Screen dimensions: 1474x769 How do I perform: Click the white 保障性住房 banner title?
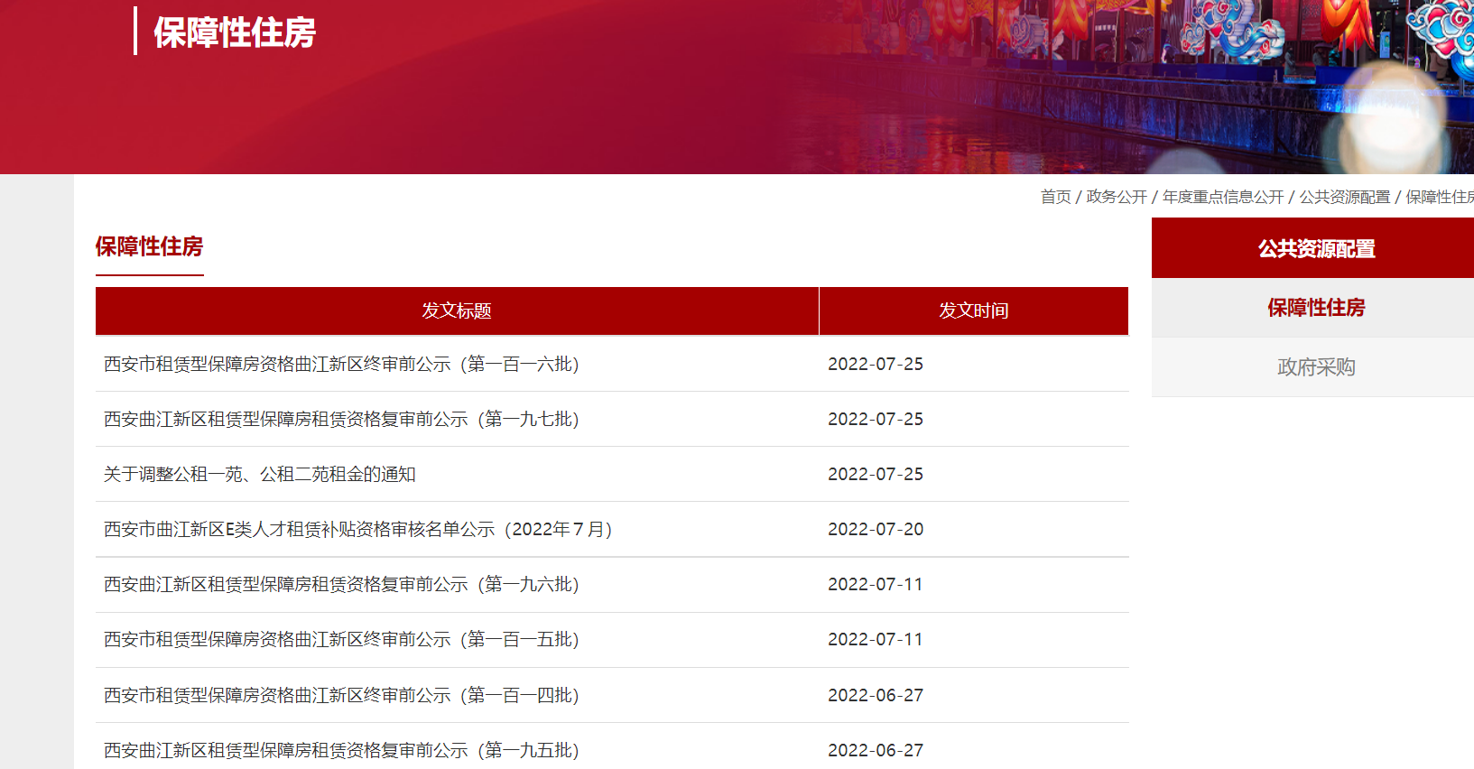235,32
